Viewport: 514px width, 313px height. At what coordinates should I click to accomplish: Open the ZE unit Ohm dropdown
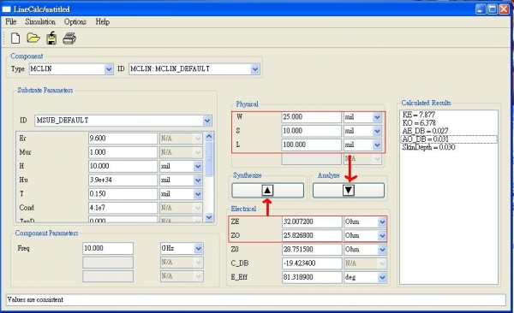(382, 221)
